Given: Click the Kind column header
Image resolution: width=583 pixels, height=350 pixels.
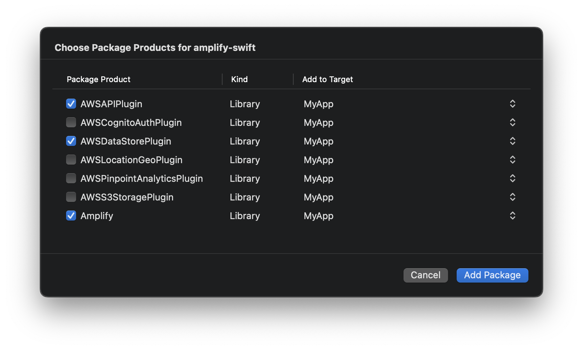Looking at the screenshot, I should click(239, 79).
